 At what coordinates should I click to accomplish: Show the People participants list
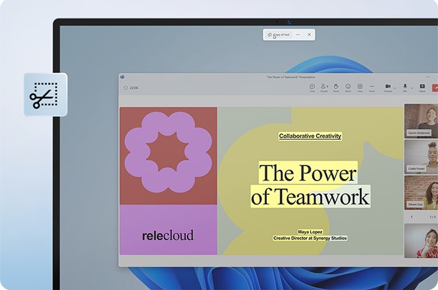[324, 88]
